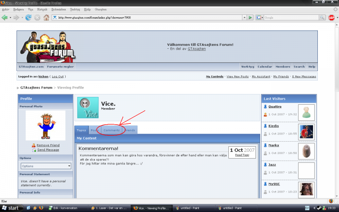
Task: Click the GTAsajtens Forum logo banner
Action: click(x=48, y=47)
